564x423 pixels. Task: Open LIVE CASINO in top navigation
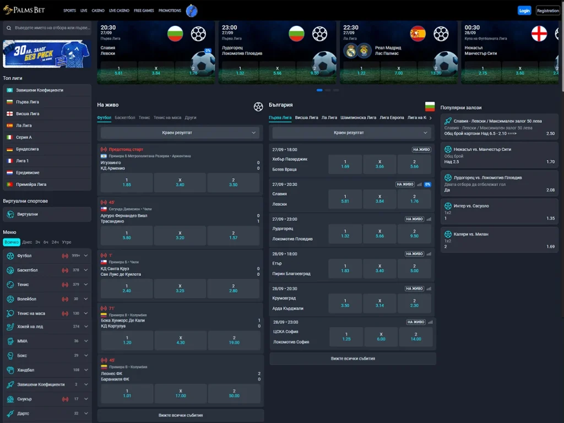point(119,10)
